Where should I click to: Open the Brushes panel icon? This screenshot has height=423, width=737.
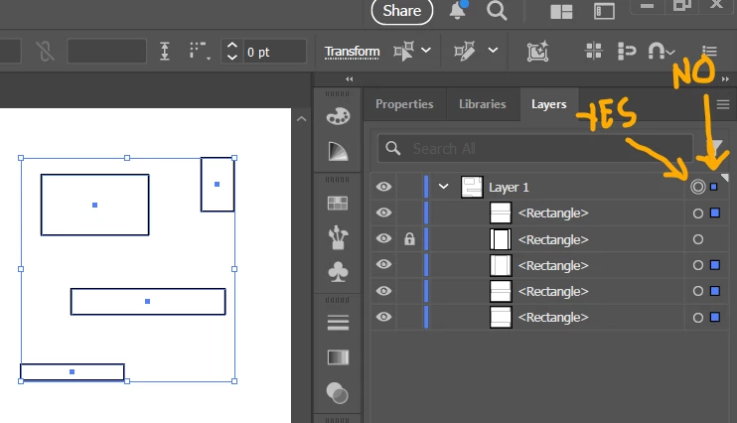pyautogui.click(x=338, y=237)
